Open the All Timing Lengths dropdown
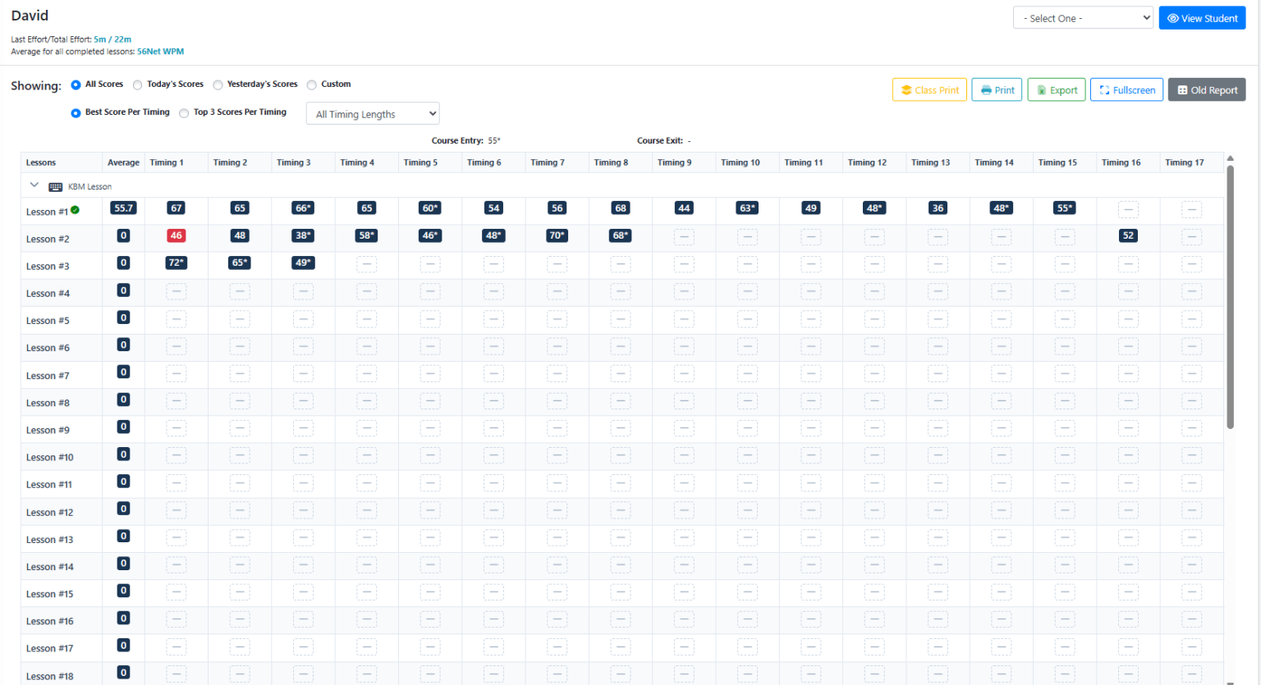The image size is (1261, 685). (372, 114)
